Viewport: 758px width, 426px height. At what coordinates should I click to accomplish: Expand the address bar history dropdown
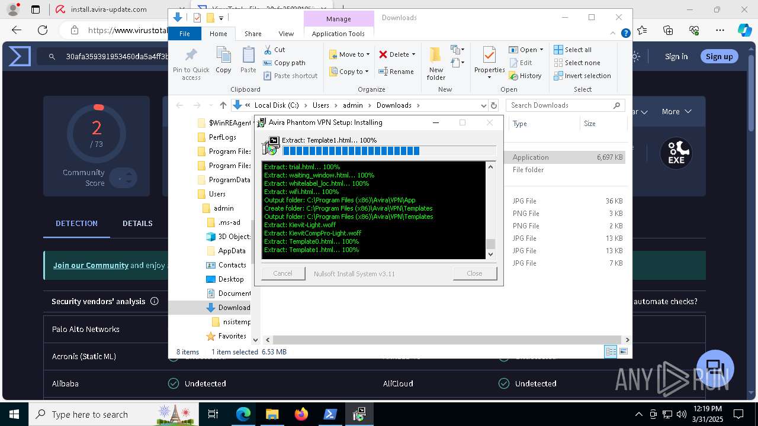[x=484, y=105]
